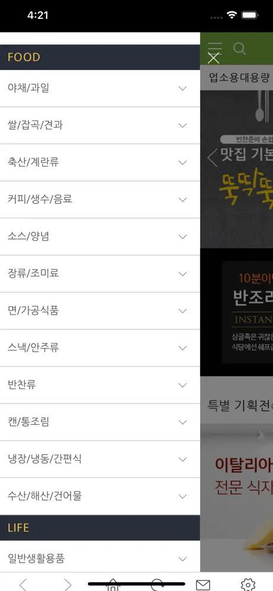Viewport: 273px width, 591px height.
Task: Open the home icon in bottom bar
Action: click(113, 585)
